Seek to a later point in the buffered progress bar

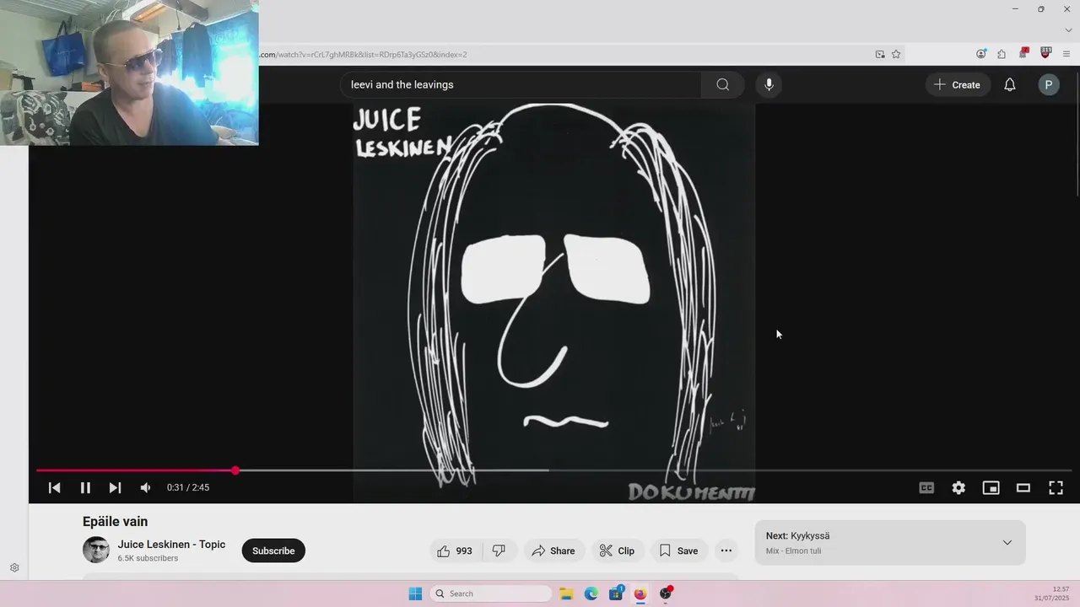[x=392, y=470]
